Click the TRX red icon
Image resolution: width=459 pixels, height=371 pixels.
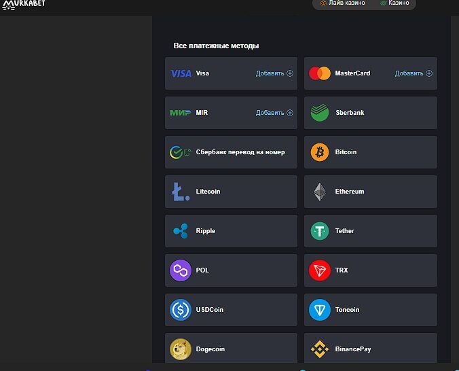(x=319, y=270)
